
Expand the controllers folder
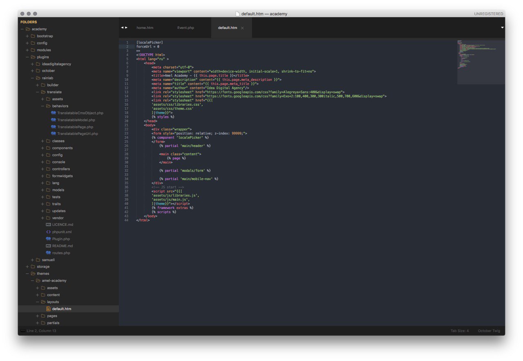[42, 169]
